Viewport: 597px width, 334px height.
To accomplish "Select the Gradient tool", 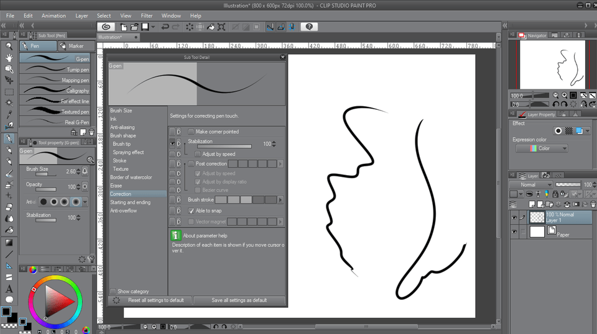I will tap(9, 243).
